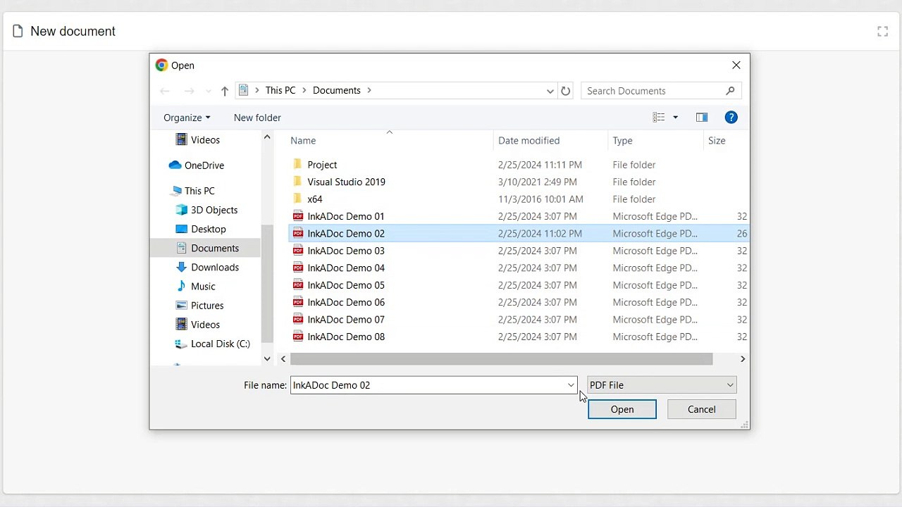902x507 pixels.
Task: Select InkADoc Demo 03 PDF icon
Action: [x=298, y=251]
